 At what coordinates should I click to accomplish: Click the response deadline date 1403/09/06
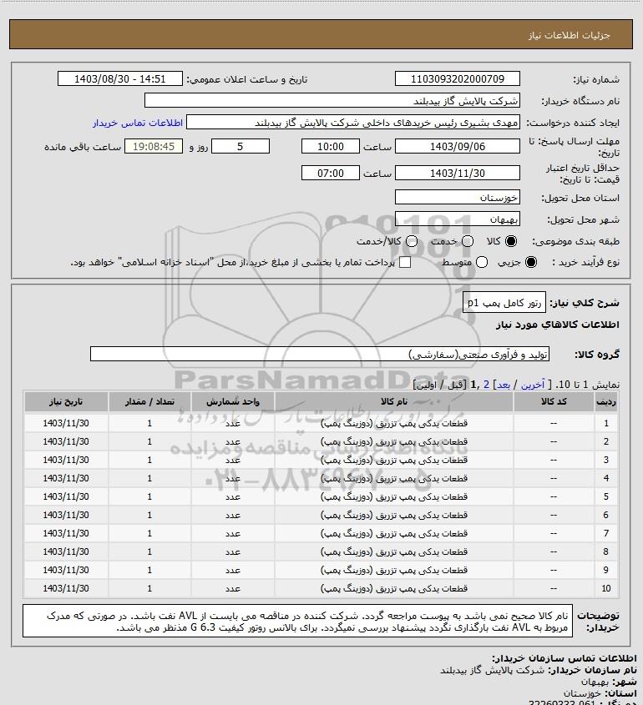pyautogui.click(x=457, y=147)
